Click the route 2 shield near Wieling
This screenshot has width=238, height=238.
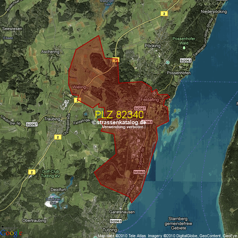[x=77, y=100]
